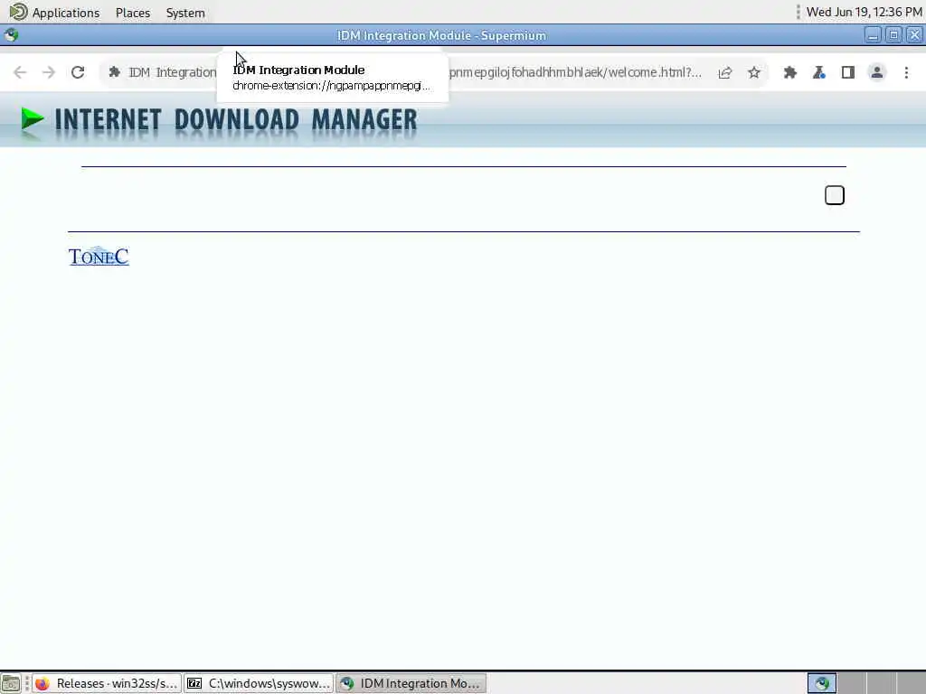Click the extension puzzle icon in address bar
The height and width of the screenshot is (694, 926).
tap(115, 72)
